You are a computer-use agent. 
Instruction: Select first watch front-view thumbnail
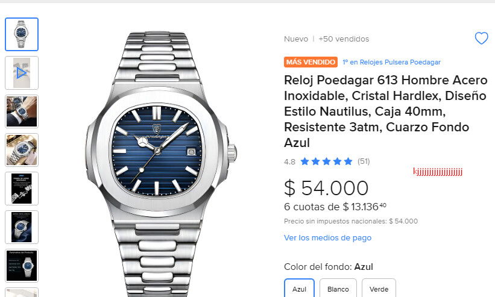[22, 34]
